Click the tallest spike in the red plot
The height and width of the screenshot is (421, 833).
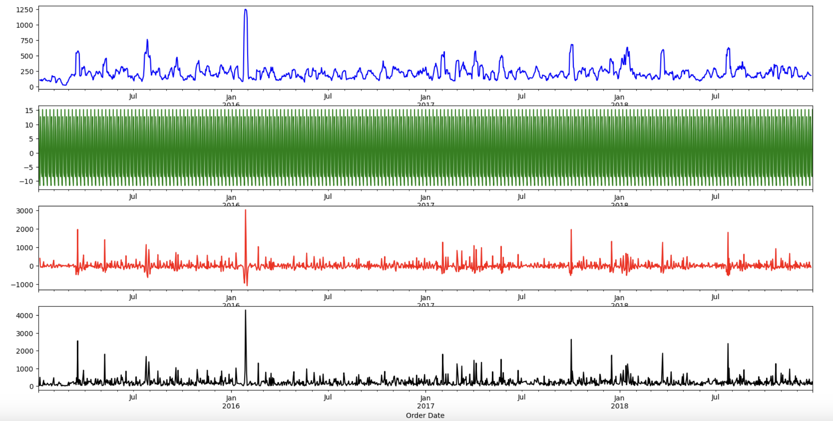pyautogui.click(x=245, y=211)
